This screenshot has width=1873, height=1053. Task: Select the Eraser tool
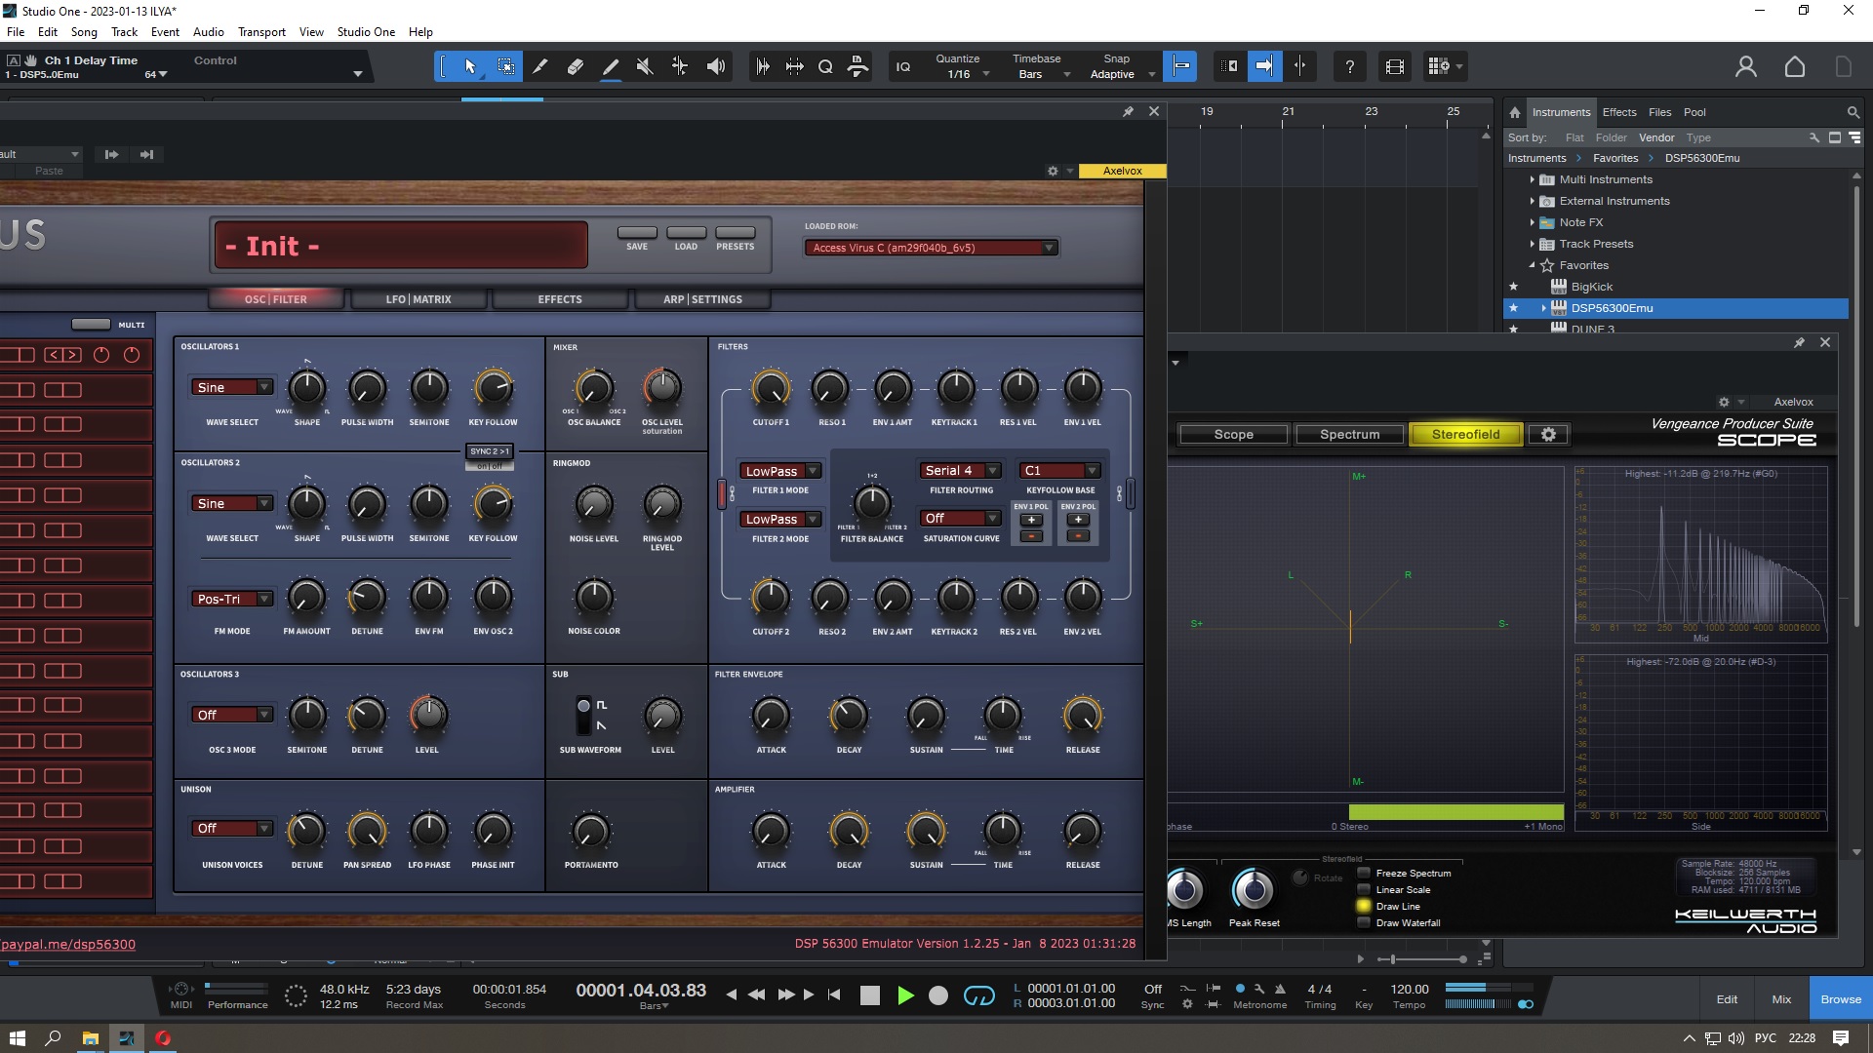tap(575, 66)
